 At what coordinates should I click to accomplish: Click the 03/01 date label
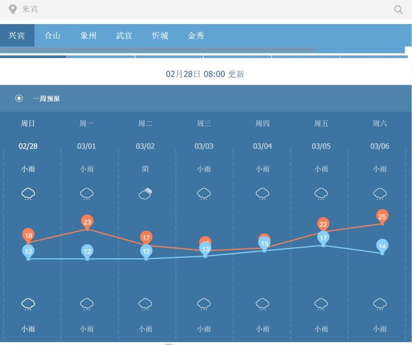pyautogui.click(x=87, y=146)
